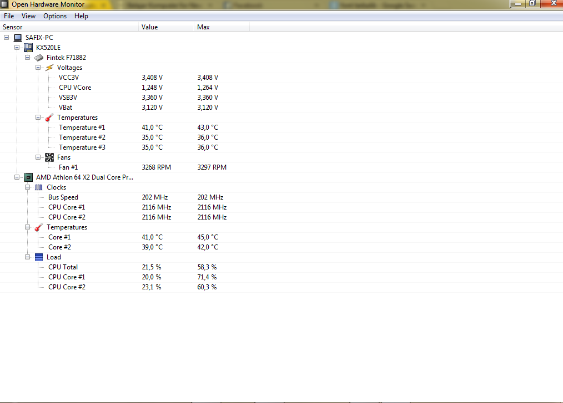This screenshot has width=563, height=403.
Task: Collapse the Fans group
Action: coord(38,157)
